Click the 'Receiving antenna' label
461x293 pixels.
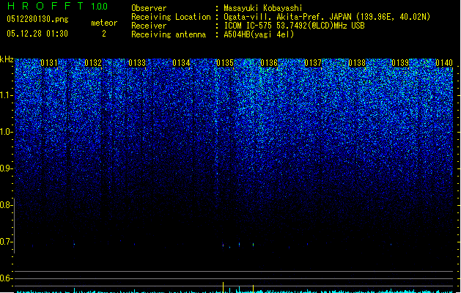point(169,34)
